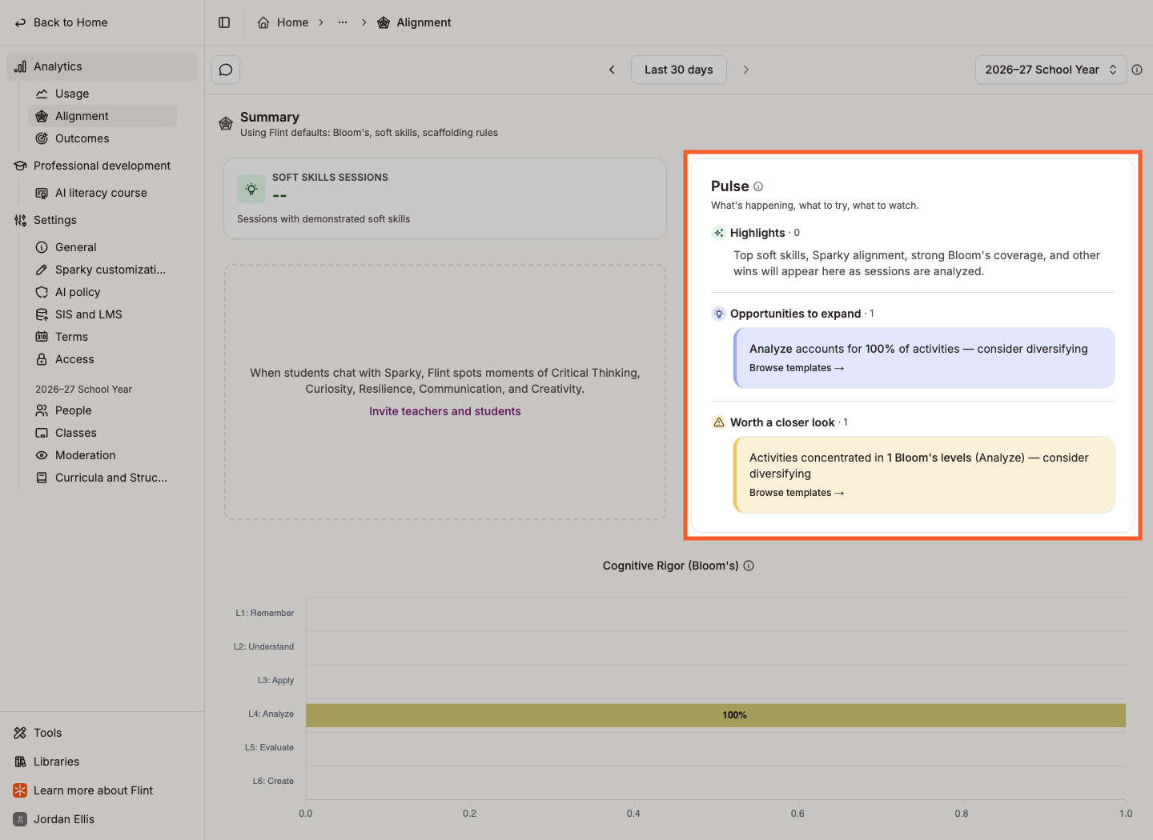Expand the breadcrumb ellipsis menu
This screenshot has width=1153, height=840.
pos(343,22)
